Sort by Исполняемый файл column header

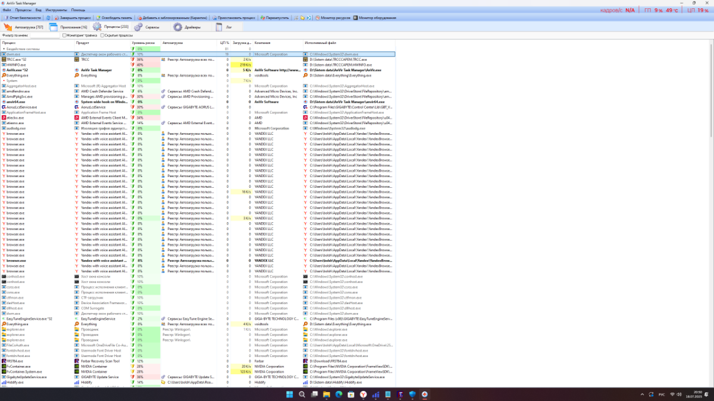pos(348,43)
